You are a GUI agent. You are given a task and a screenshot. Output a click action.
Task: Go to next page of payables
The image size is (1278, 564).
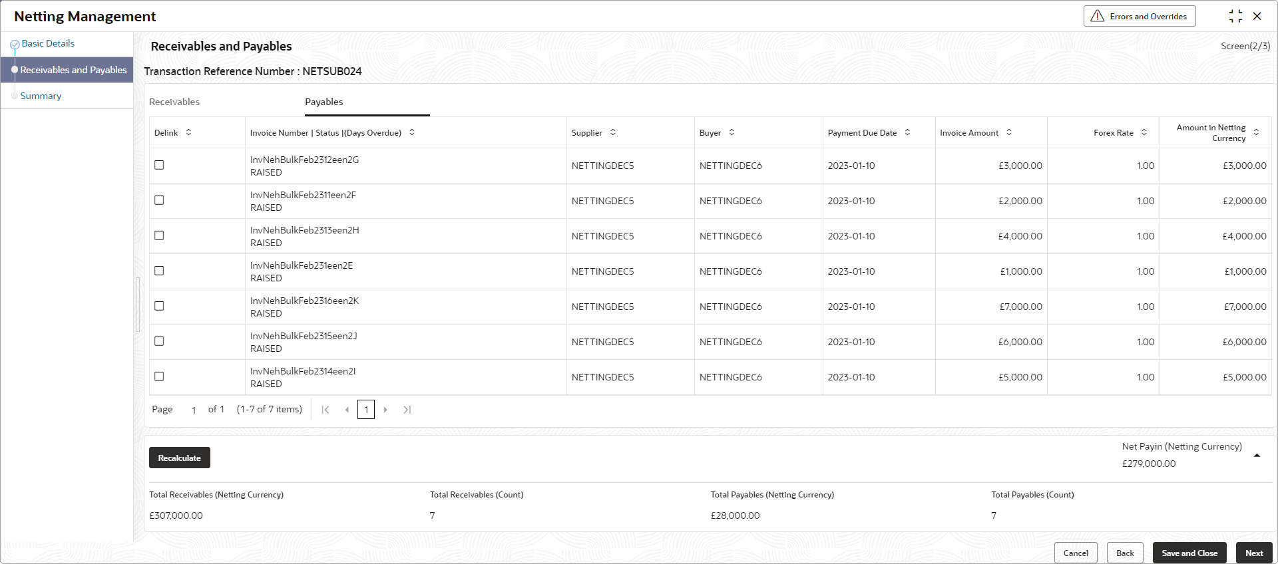pyautogui.click(x=385, y=410)
